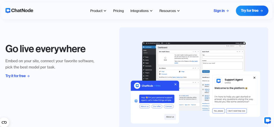The image size is (274, 127).
Task: Expand the Integrations dropdown menu
Action: (141, 11)
